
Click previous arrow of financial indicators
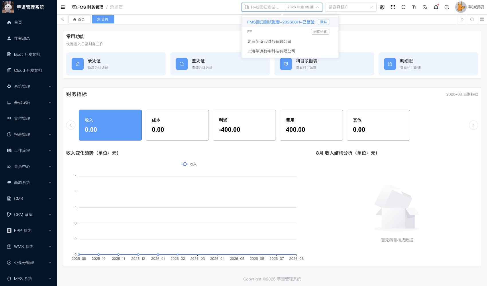pyautogui.click(x=71, y=125)
